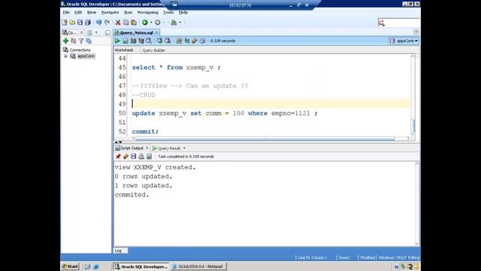The width and height of the screenshot is (481, 271).
Task: Open the Versioning menu
Action: [x=147, y=12]
